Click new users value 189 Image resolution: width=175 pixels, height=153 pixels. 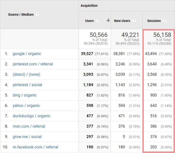click(122, 147)
